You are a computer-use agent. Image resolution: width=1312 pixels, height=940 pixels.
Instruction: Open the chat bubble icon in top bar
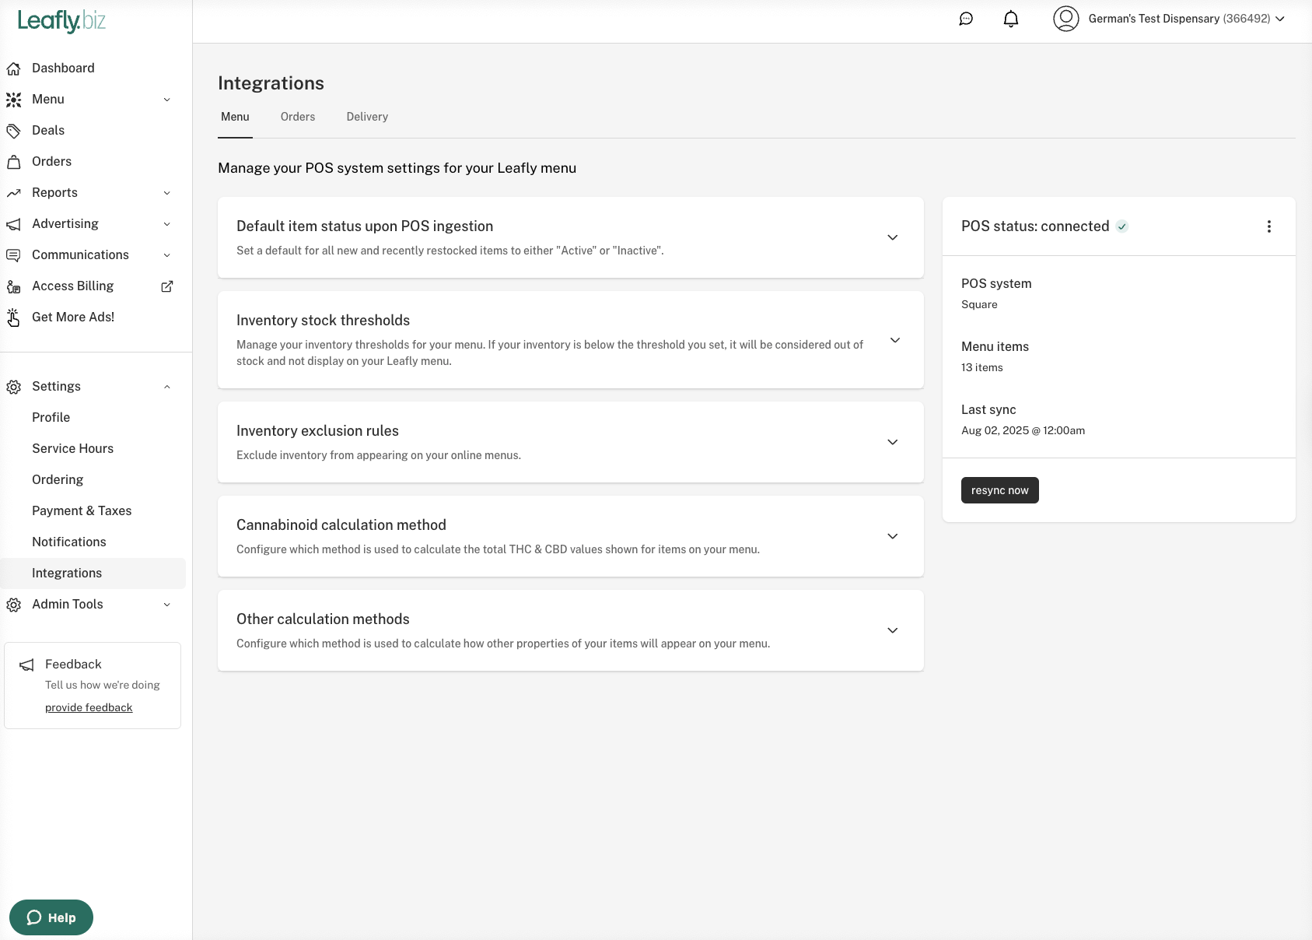[x=965, y=18]
